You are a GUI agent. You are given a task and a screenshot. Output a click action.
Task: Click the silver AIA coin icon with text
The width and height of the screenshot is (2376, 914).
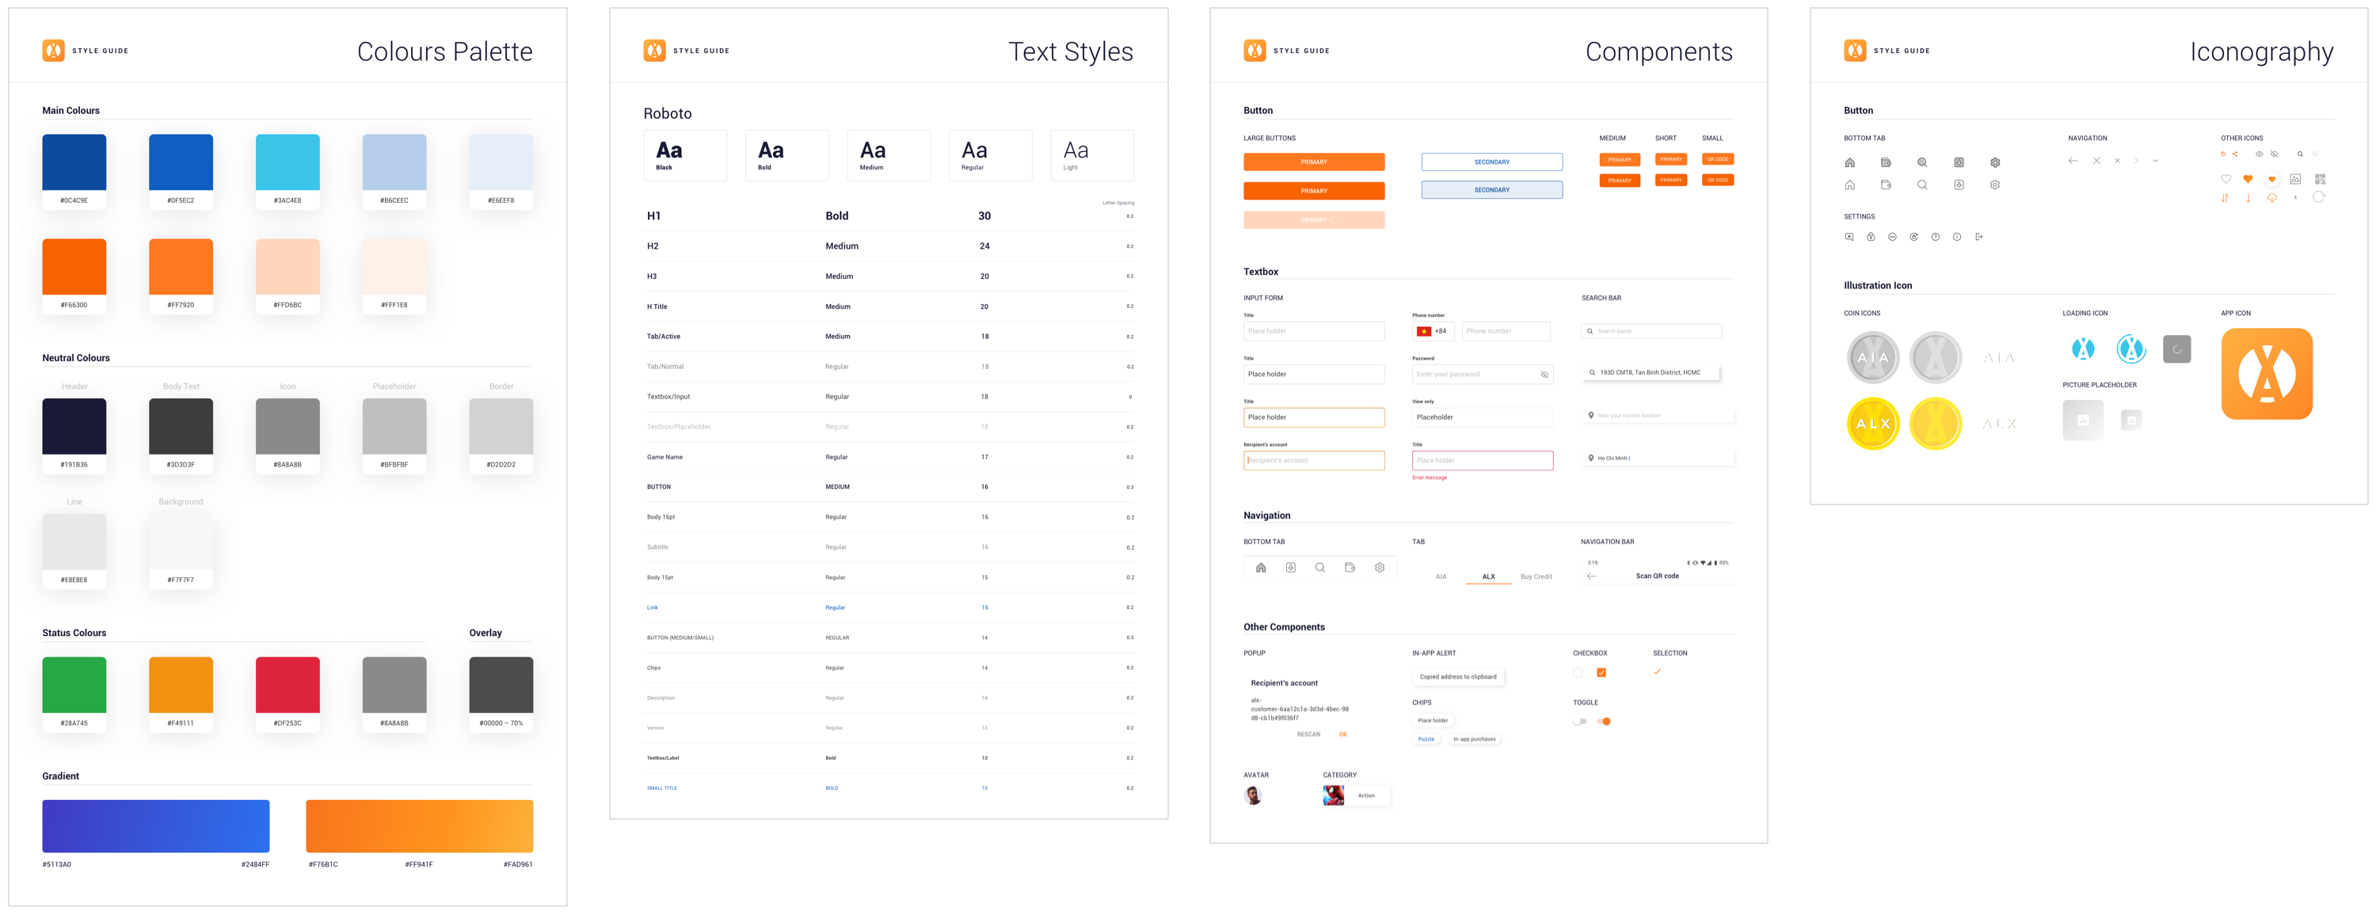[x=1872, y=357]
